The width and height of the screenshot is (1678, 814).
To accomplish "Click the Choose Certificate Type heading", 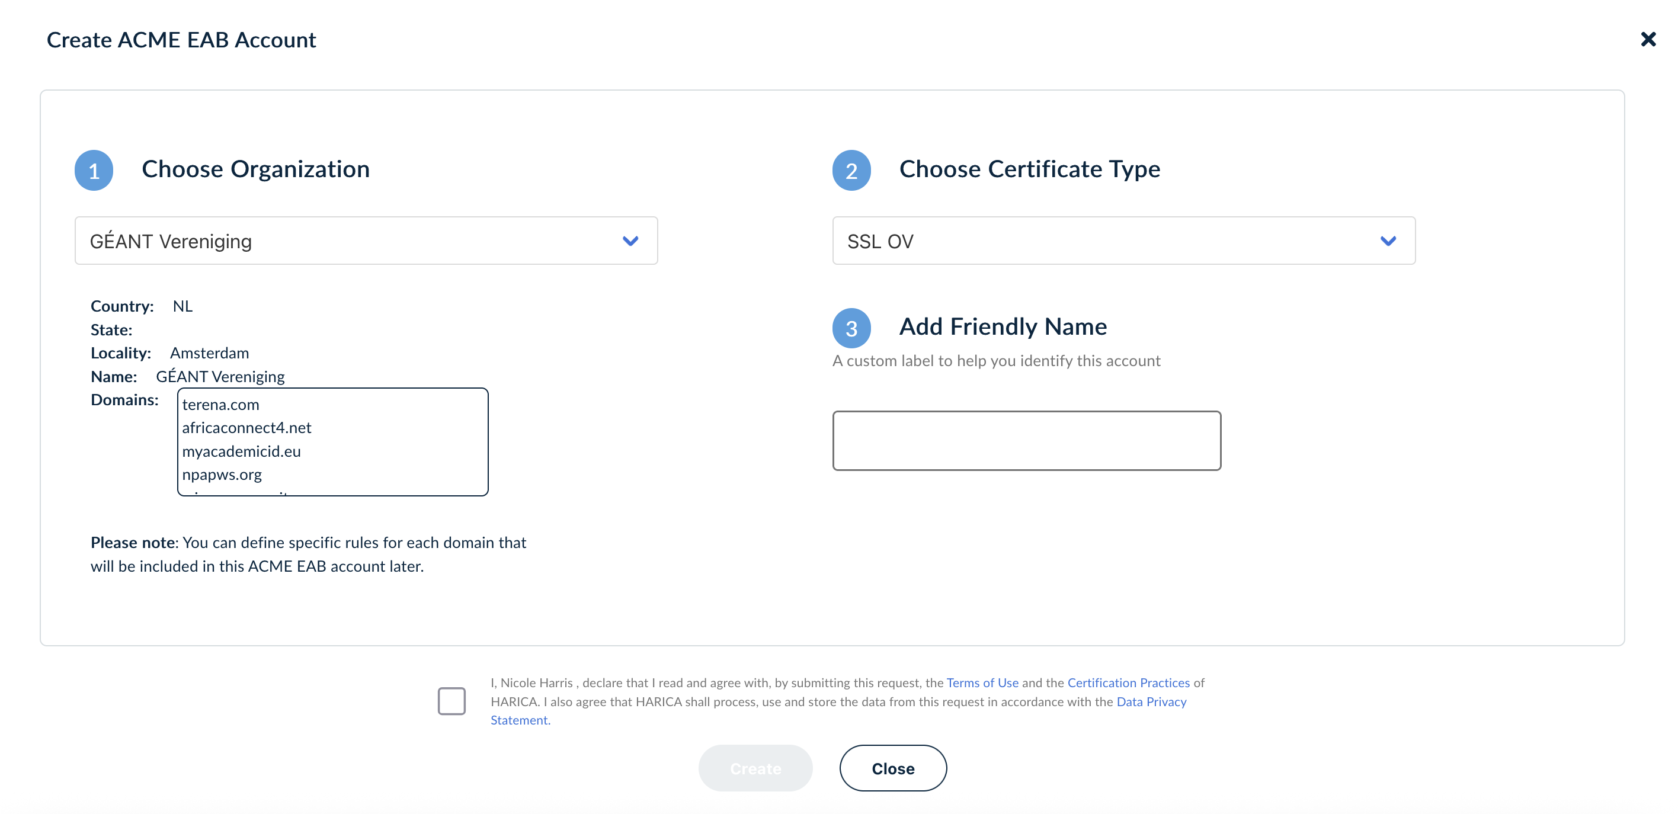I will (x=1029, y=169).
